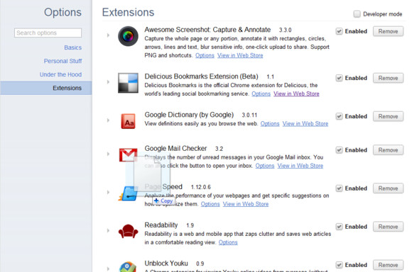Expand the Google Mail Checker details arrow
Screen dimensions: 412x272
click(108, 154)
